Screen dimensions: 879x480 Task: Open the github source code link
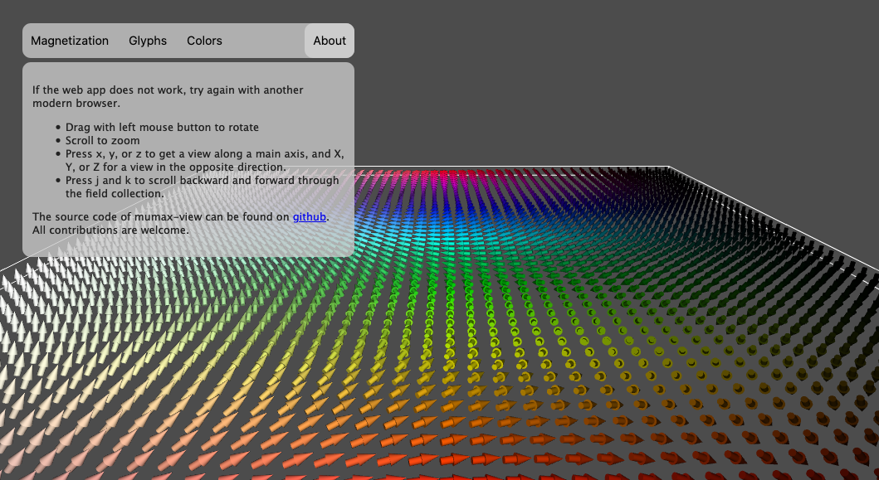click(x=310, y=216)
